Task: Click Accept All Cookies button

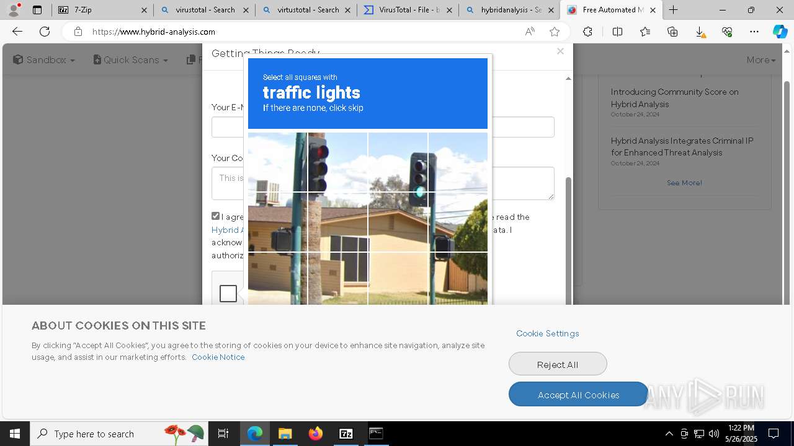Action: click(x=578, y=395)
